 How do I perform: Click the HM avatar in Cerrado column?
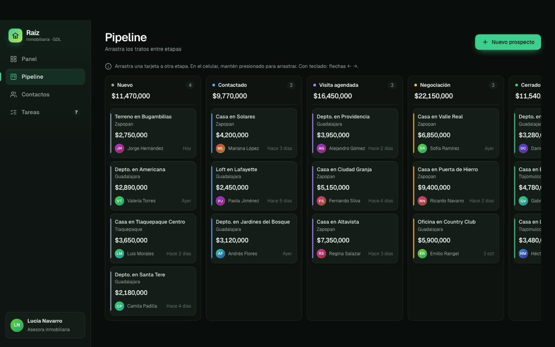(x=524, y=254)
